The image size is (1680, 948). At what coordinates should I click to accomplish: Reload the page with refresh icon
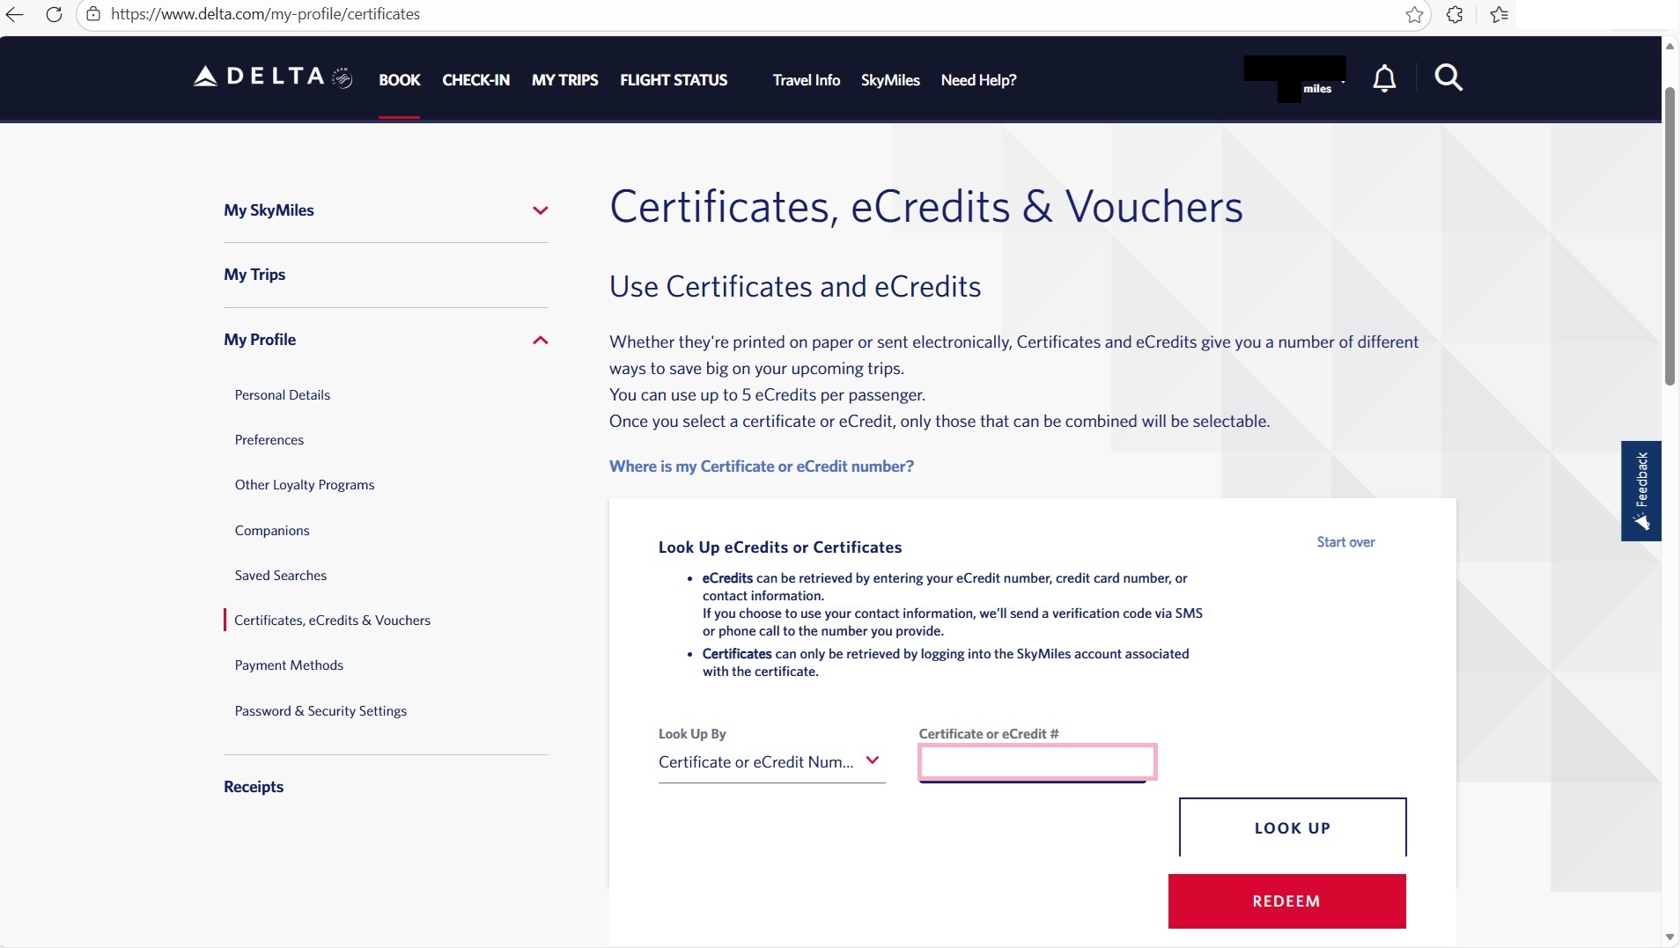pyautogui.click(x=54, y=14)
